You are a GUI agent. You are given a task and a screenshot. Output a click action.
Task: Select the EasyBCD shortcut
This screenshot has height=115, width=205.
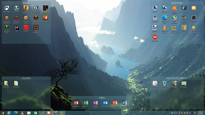click(x=155, y=19)
